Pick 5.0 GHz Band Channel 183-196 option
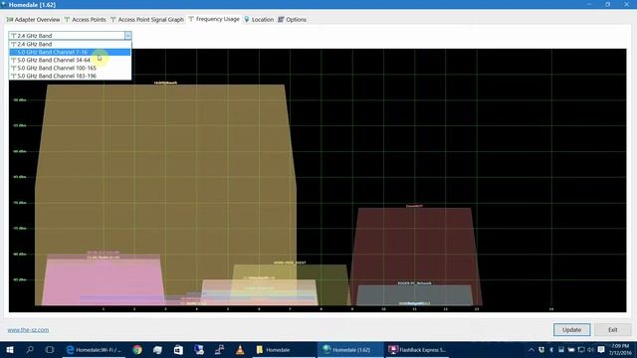The width and height of the screenshot is (637, 358). coord(70,76)
